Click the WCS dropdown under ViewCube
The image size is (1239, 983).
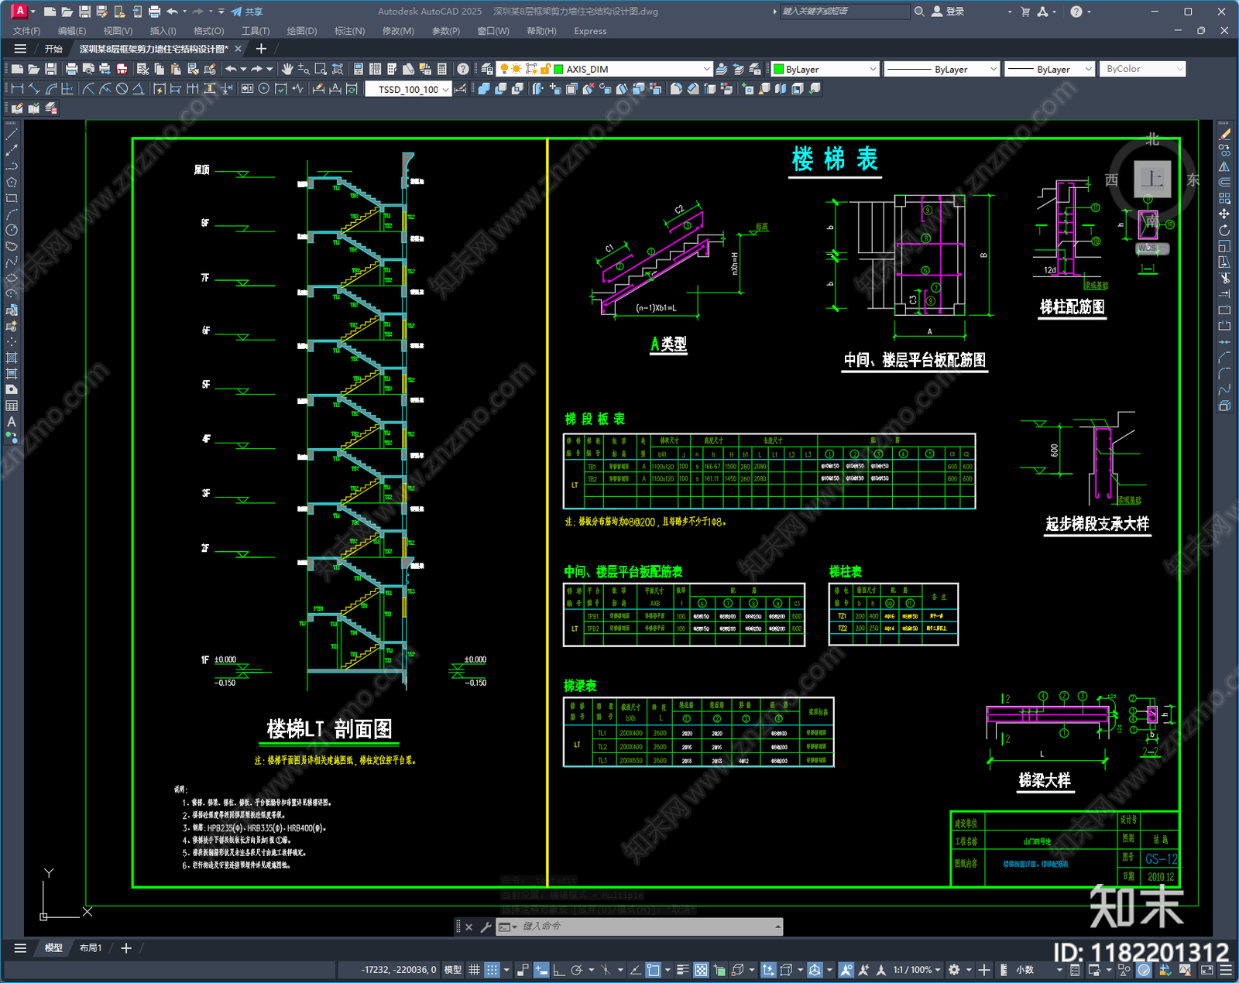point(1152,248)
